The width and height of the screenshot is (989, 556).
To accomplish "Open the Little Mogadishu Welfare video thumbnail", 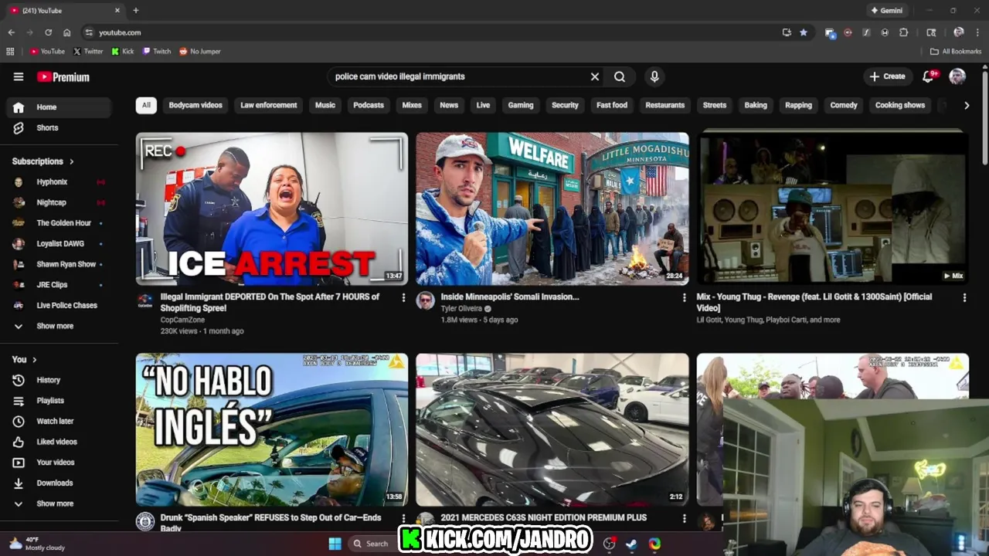I will (552, 208).
